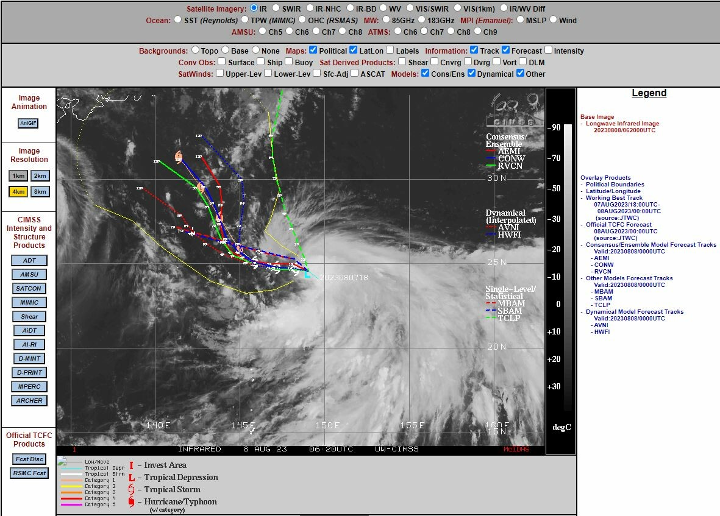Select AMSU Ch5 radio button
The image size is (720, 516).
(x=262, y=30)
